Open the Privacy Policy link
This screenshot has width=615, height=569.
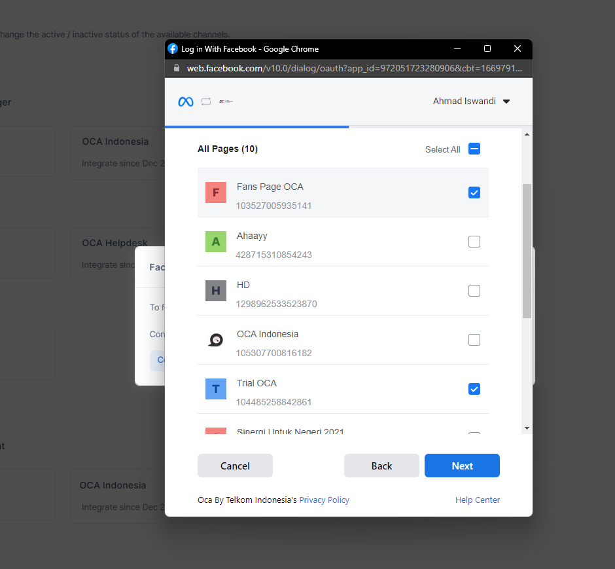(x=324, y=500)
